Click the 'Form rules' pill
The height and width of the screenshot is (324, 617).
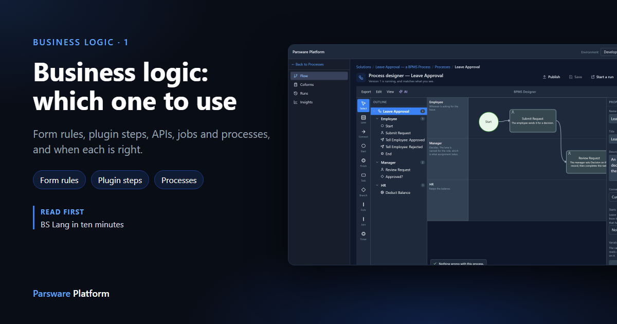pyautogui.click(x=59, y=180)
